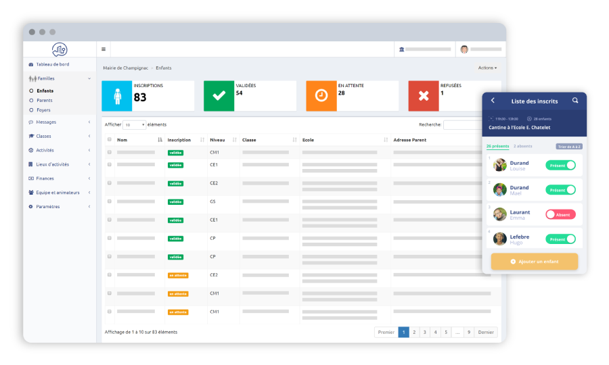609x365 pixels.
Task: Check the row with niveau CM1 validée
Action: 110,153
